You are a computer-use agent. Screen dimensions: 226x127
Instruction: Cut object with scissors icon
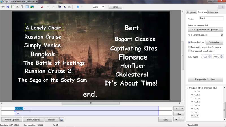64,7
